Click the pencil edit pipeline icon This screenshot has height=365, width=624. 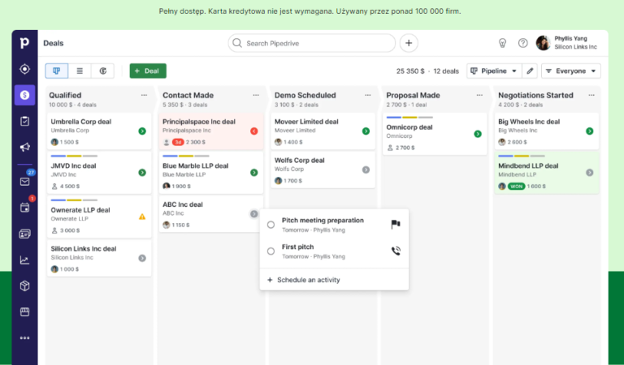pos(530,71)
